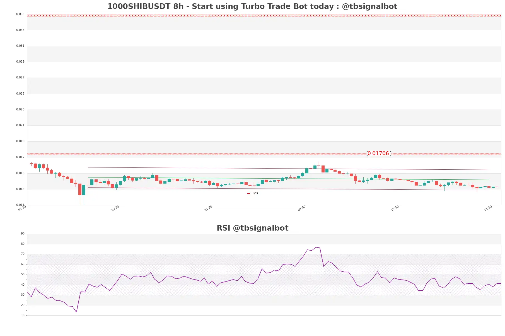Click the RSI axis value 60

23,264
